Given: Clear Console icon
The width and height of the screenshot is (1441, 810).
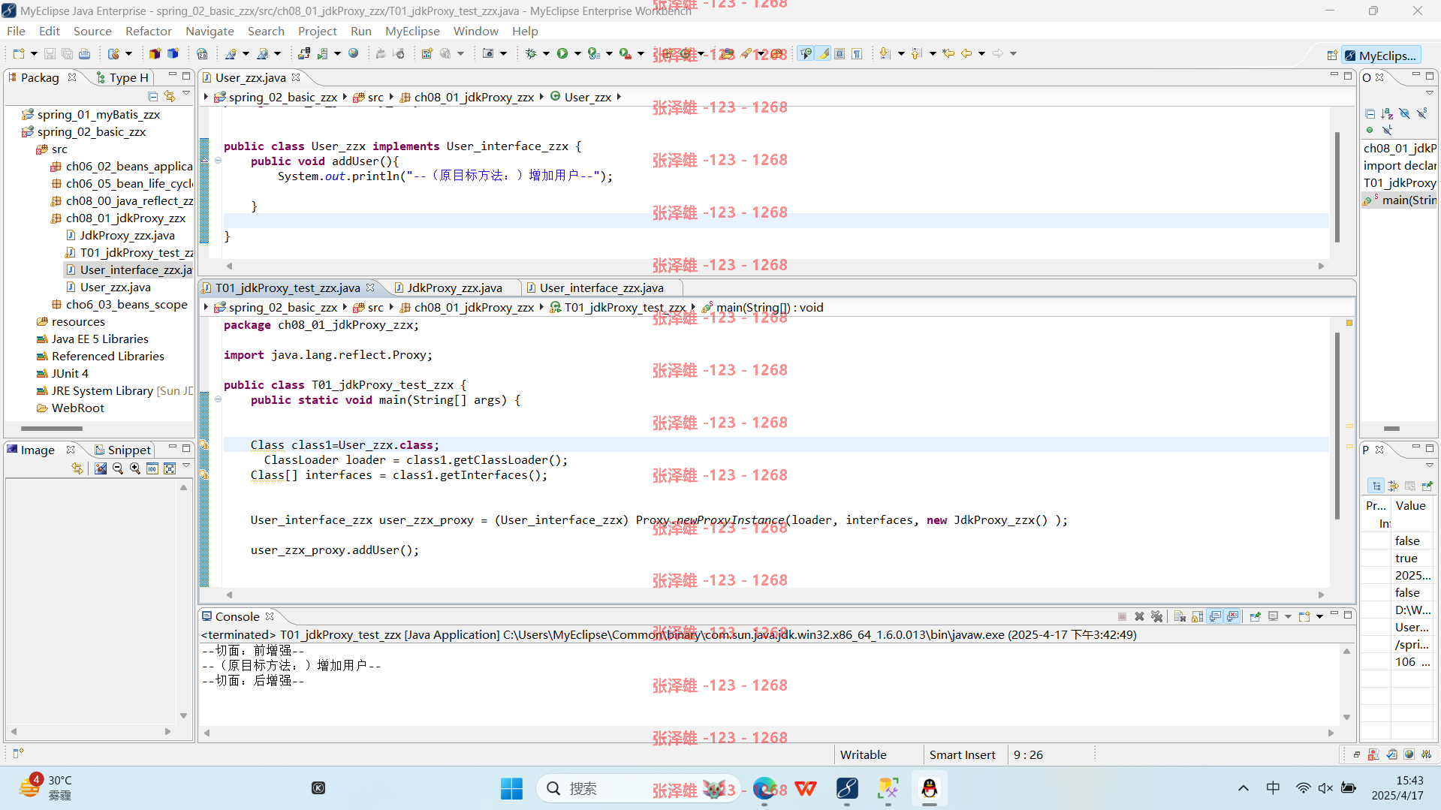Looking at the screenshot, I should [x=1180, y=616].
